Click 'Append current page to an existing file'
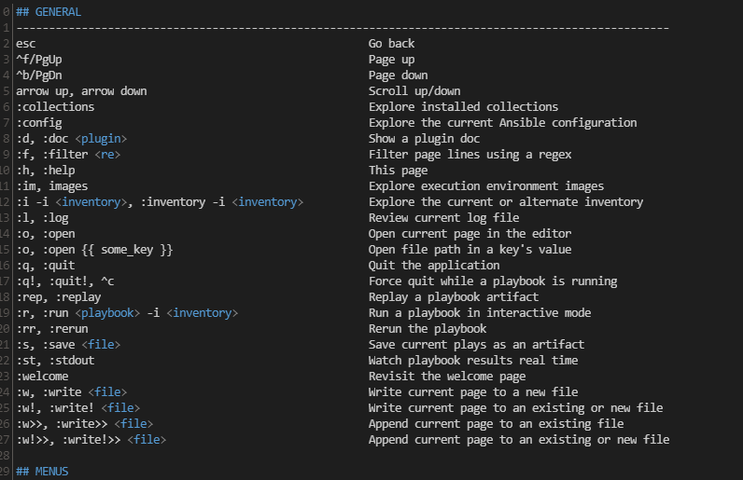 point(497,424)
